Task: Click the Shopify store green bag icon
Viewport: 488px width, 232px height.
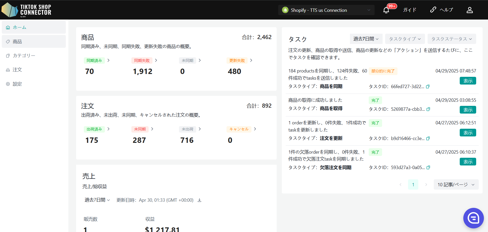Action: [285, 10]
